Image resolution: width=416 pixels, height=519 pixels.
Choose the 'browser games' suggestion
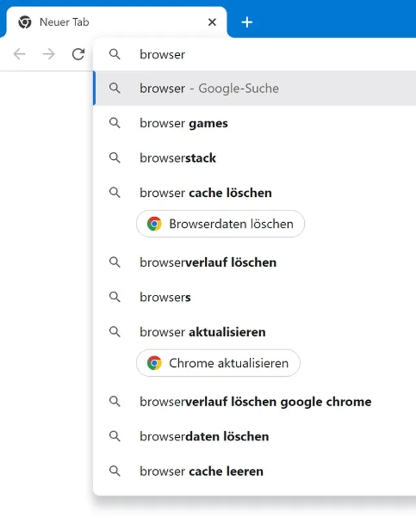(x=184, y=123)
